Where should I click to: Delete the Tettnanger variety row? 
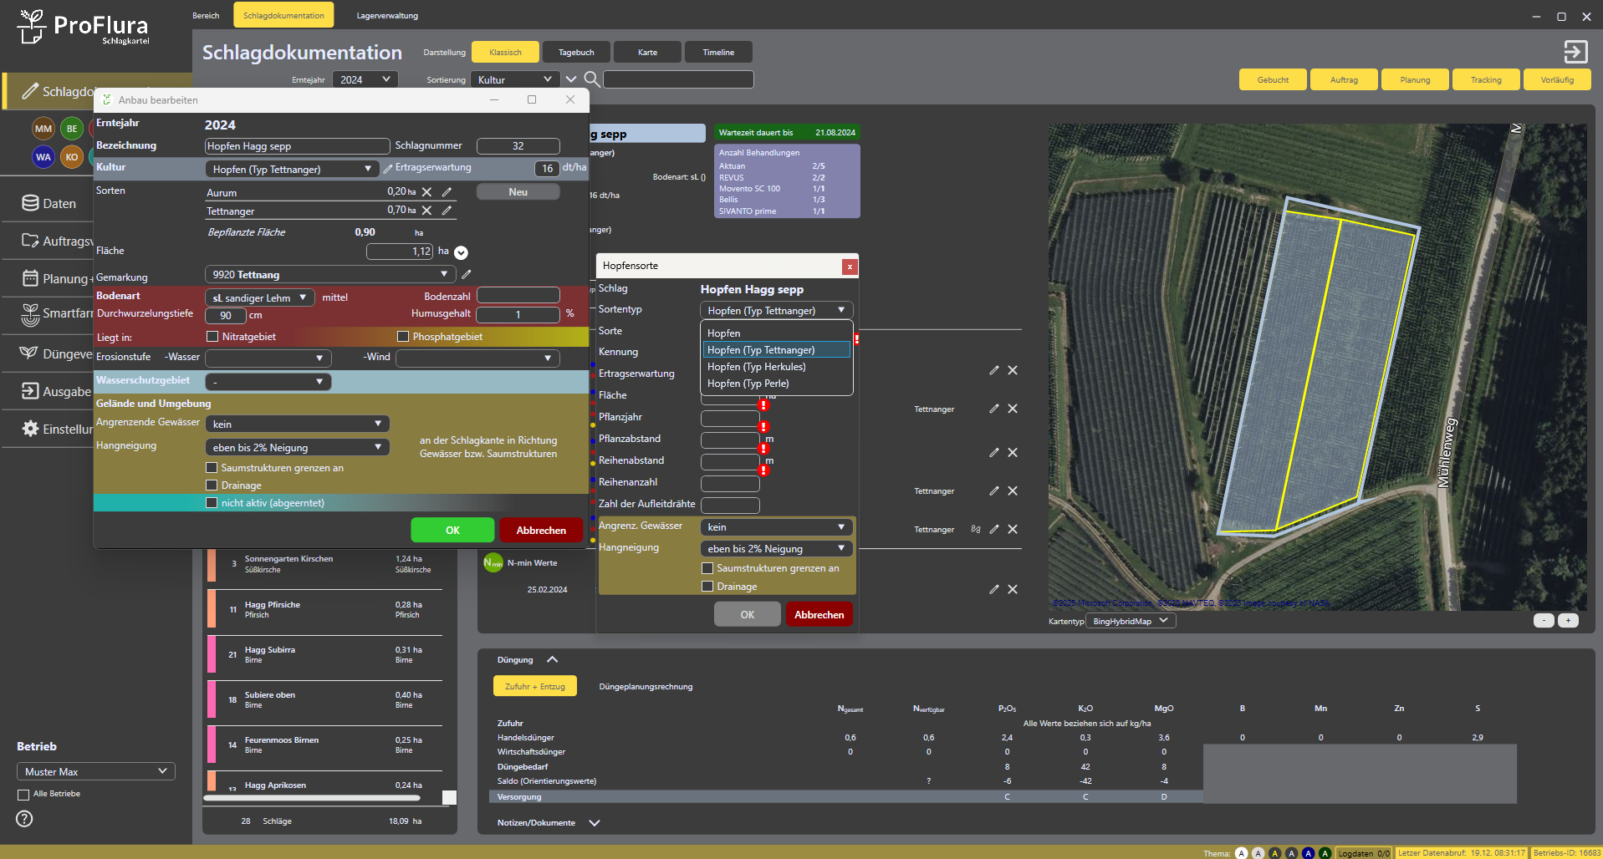pos(427,211)
